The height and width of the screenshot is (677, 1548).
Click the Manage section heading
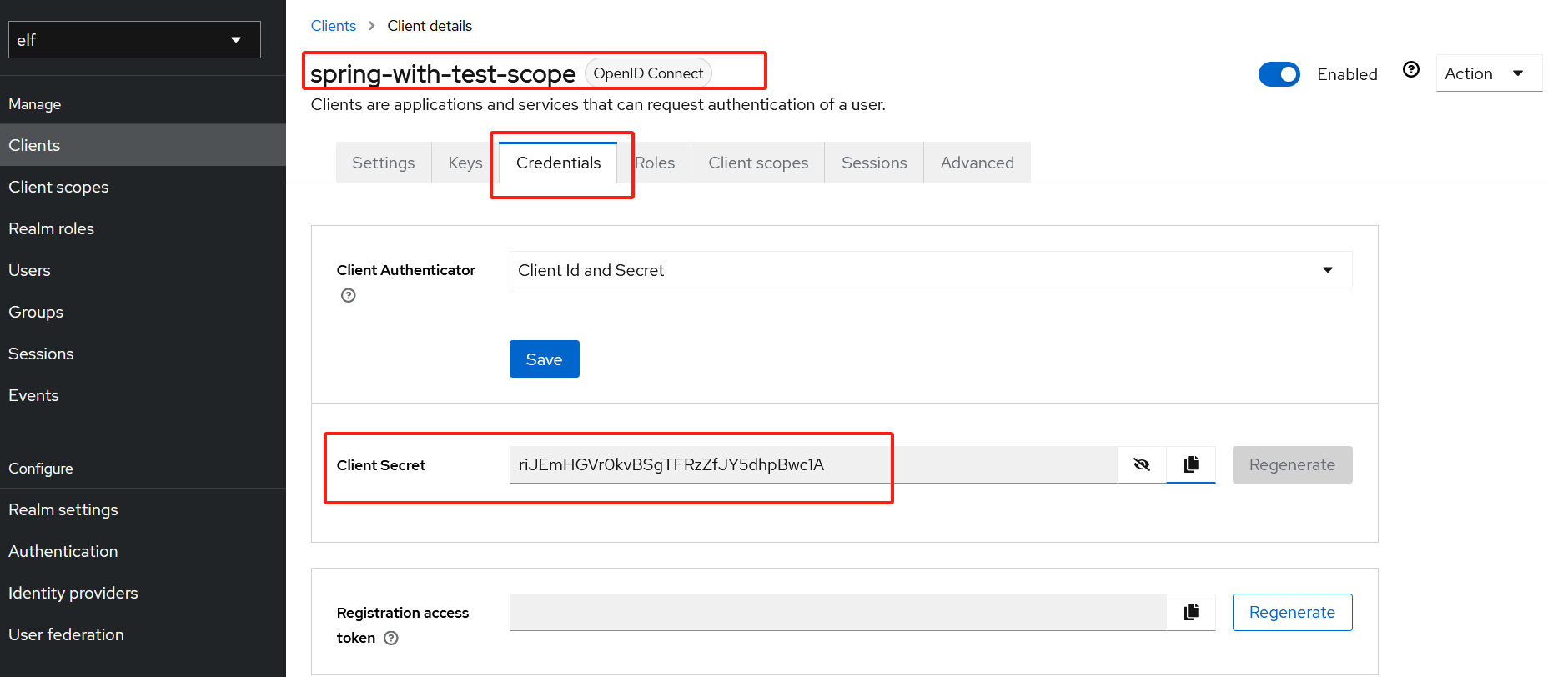35,104
